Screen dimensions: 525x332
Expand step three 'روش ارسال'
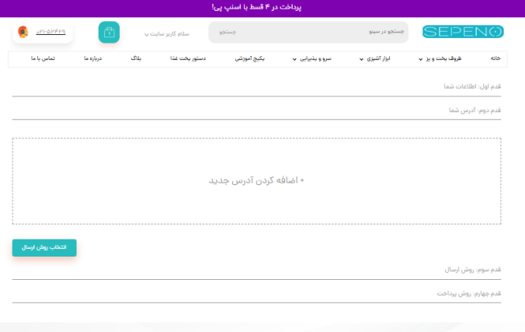[x=256, y=270]
